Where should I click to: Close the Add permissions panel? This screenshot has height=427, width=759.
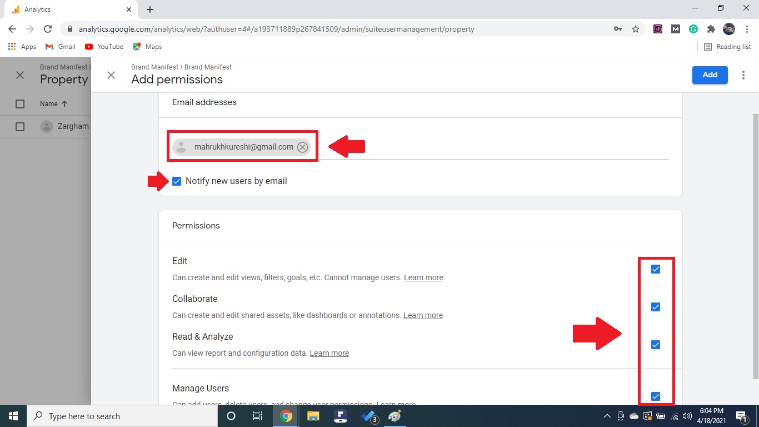[111, 75]
